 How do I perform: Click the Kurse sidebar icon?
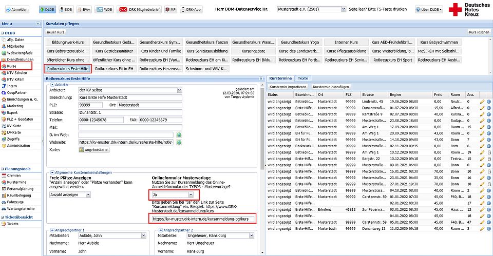[x=4, y=66]
